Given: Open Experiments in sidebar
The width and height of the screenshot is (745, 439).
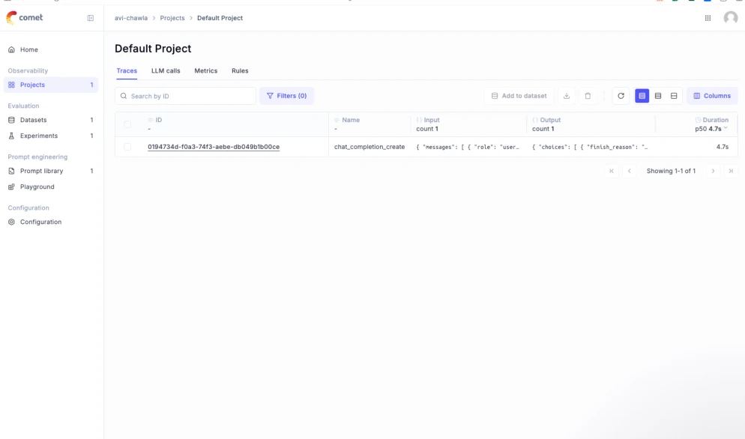Looking at the screenshot, I should pyautogui.click(x=51, y=136).
